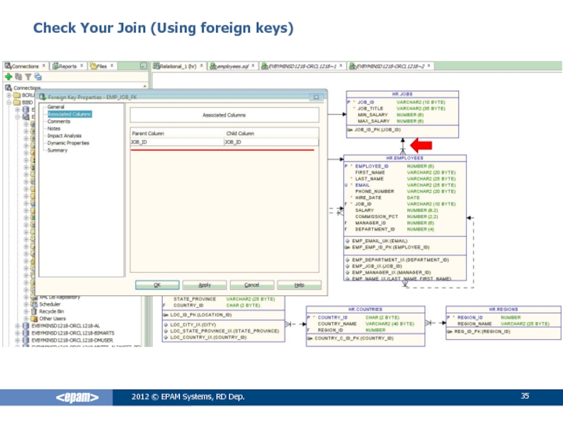The height and width of the screenshot is (422, 563).
Task: Select Summary in the dialog tree
Action: click(x=58, y=150)
